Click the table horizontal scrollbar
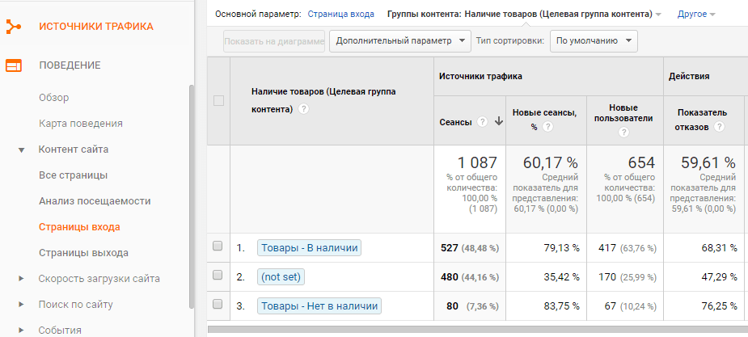 pos(478,329)
